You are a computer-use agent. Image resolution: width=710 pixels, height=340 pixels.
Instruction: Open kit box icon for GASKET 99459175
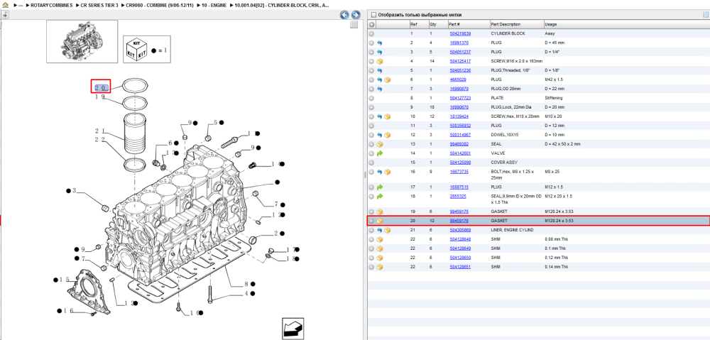pyautogui.click(x=379, y=212)
